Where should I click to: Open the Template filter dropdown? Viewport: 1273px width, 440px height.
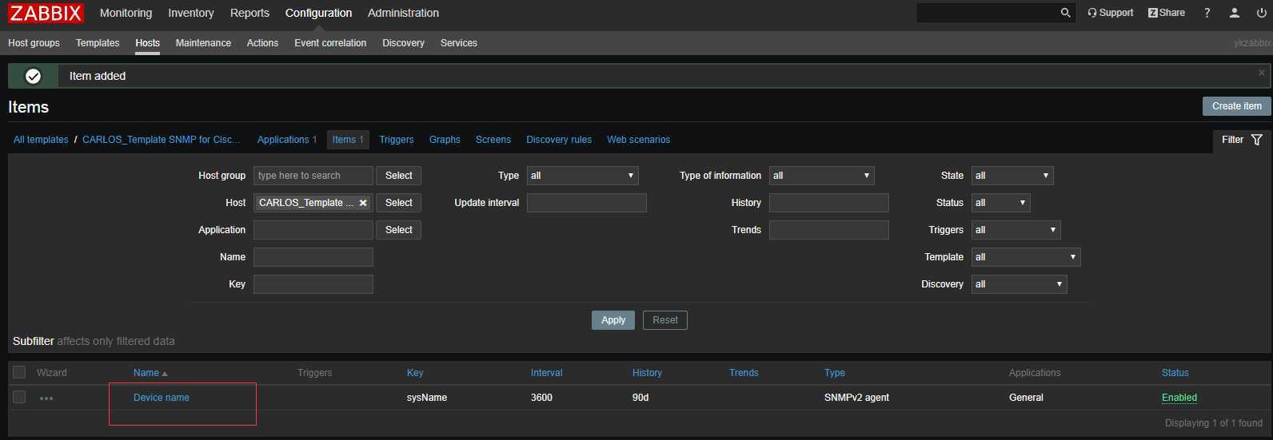pyautogui.click(x=1026, y=257)
